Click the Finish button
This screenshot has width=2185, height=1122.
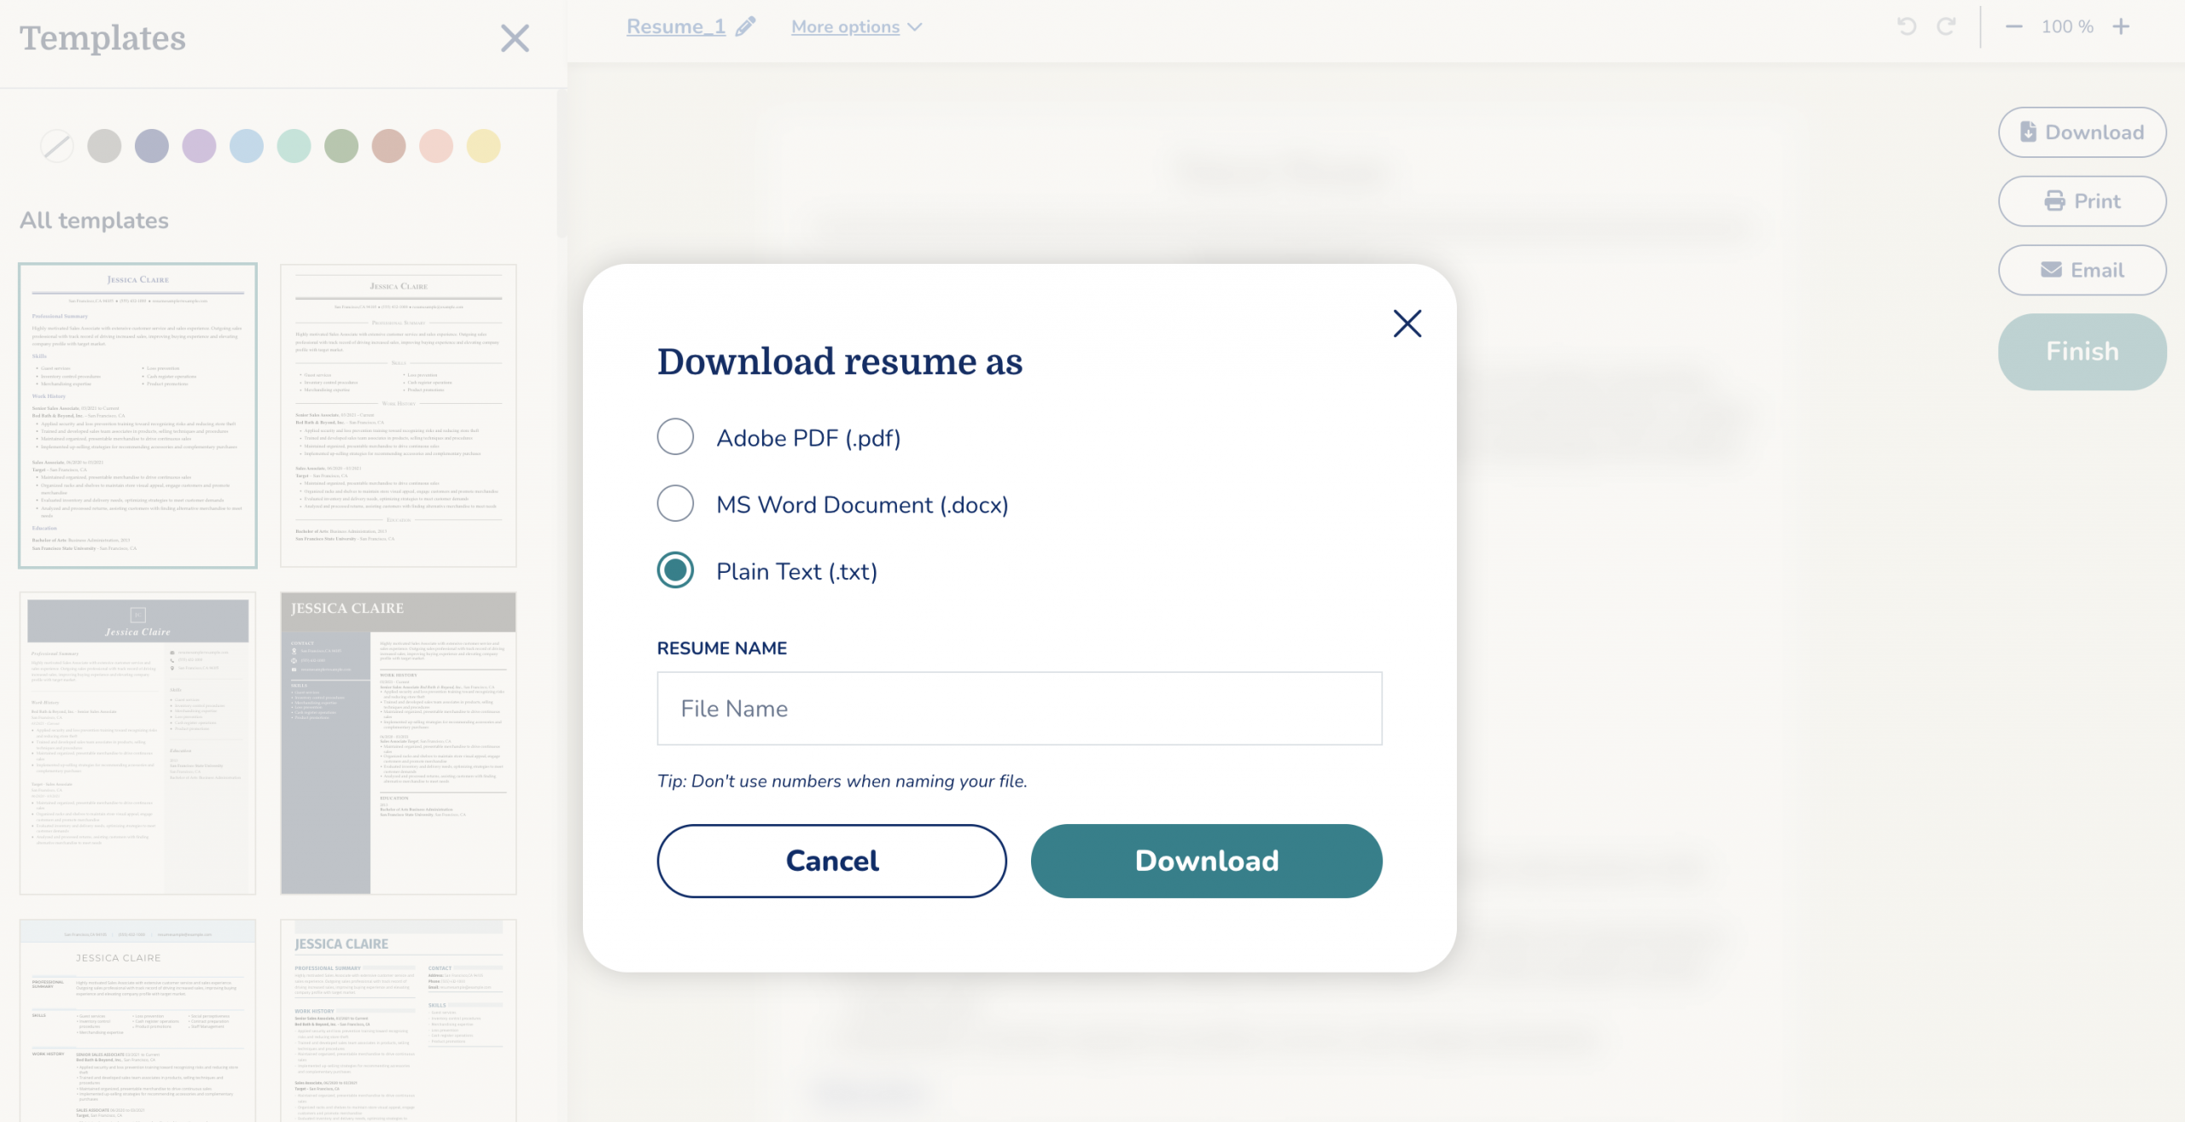coord(2082,352)
